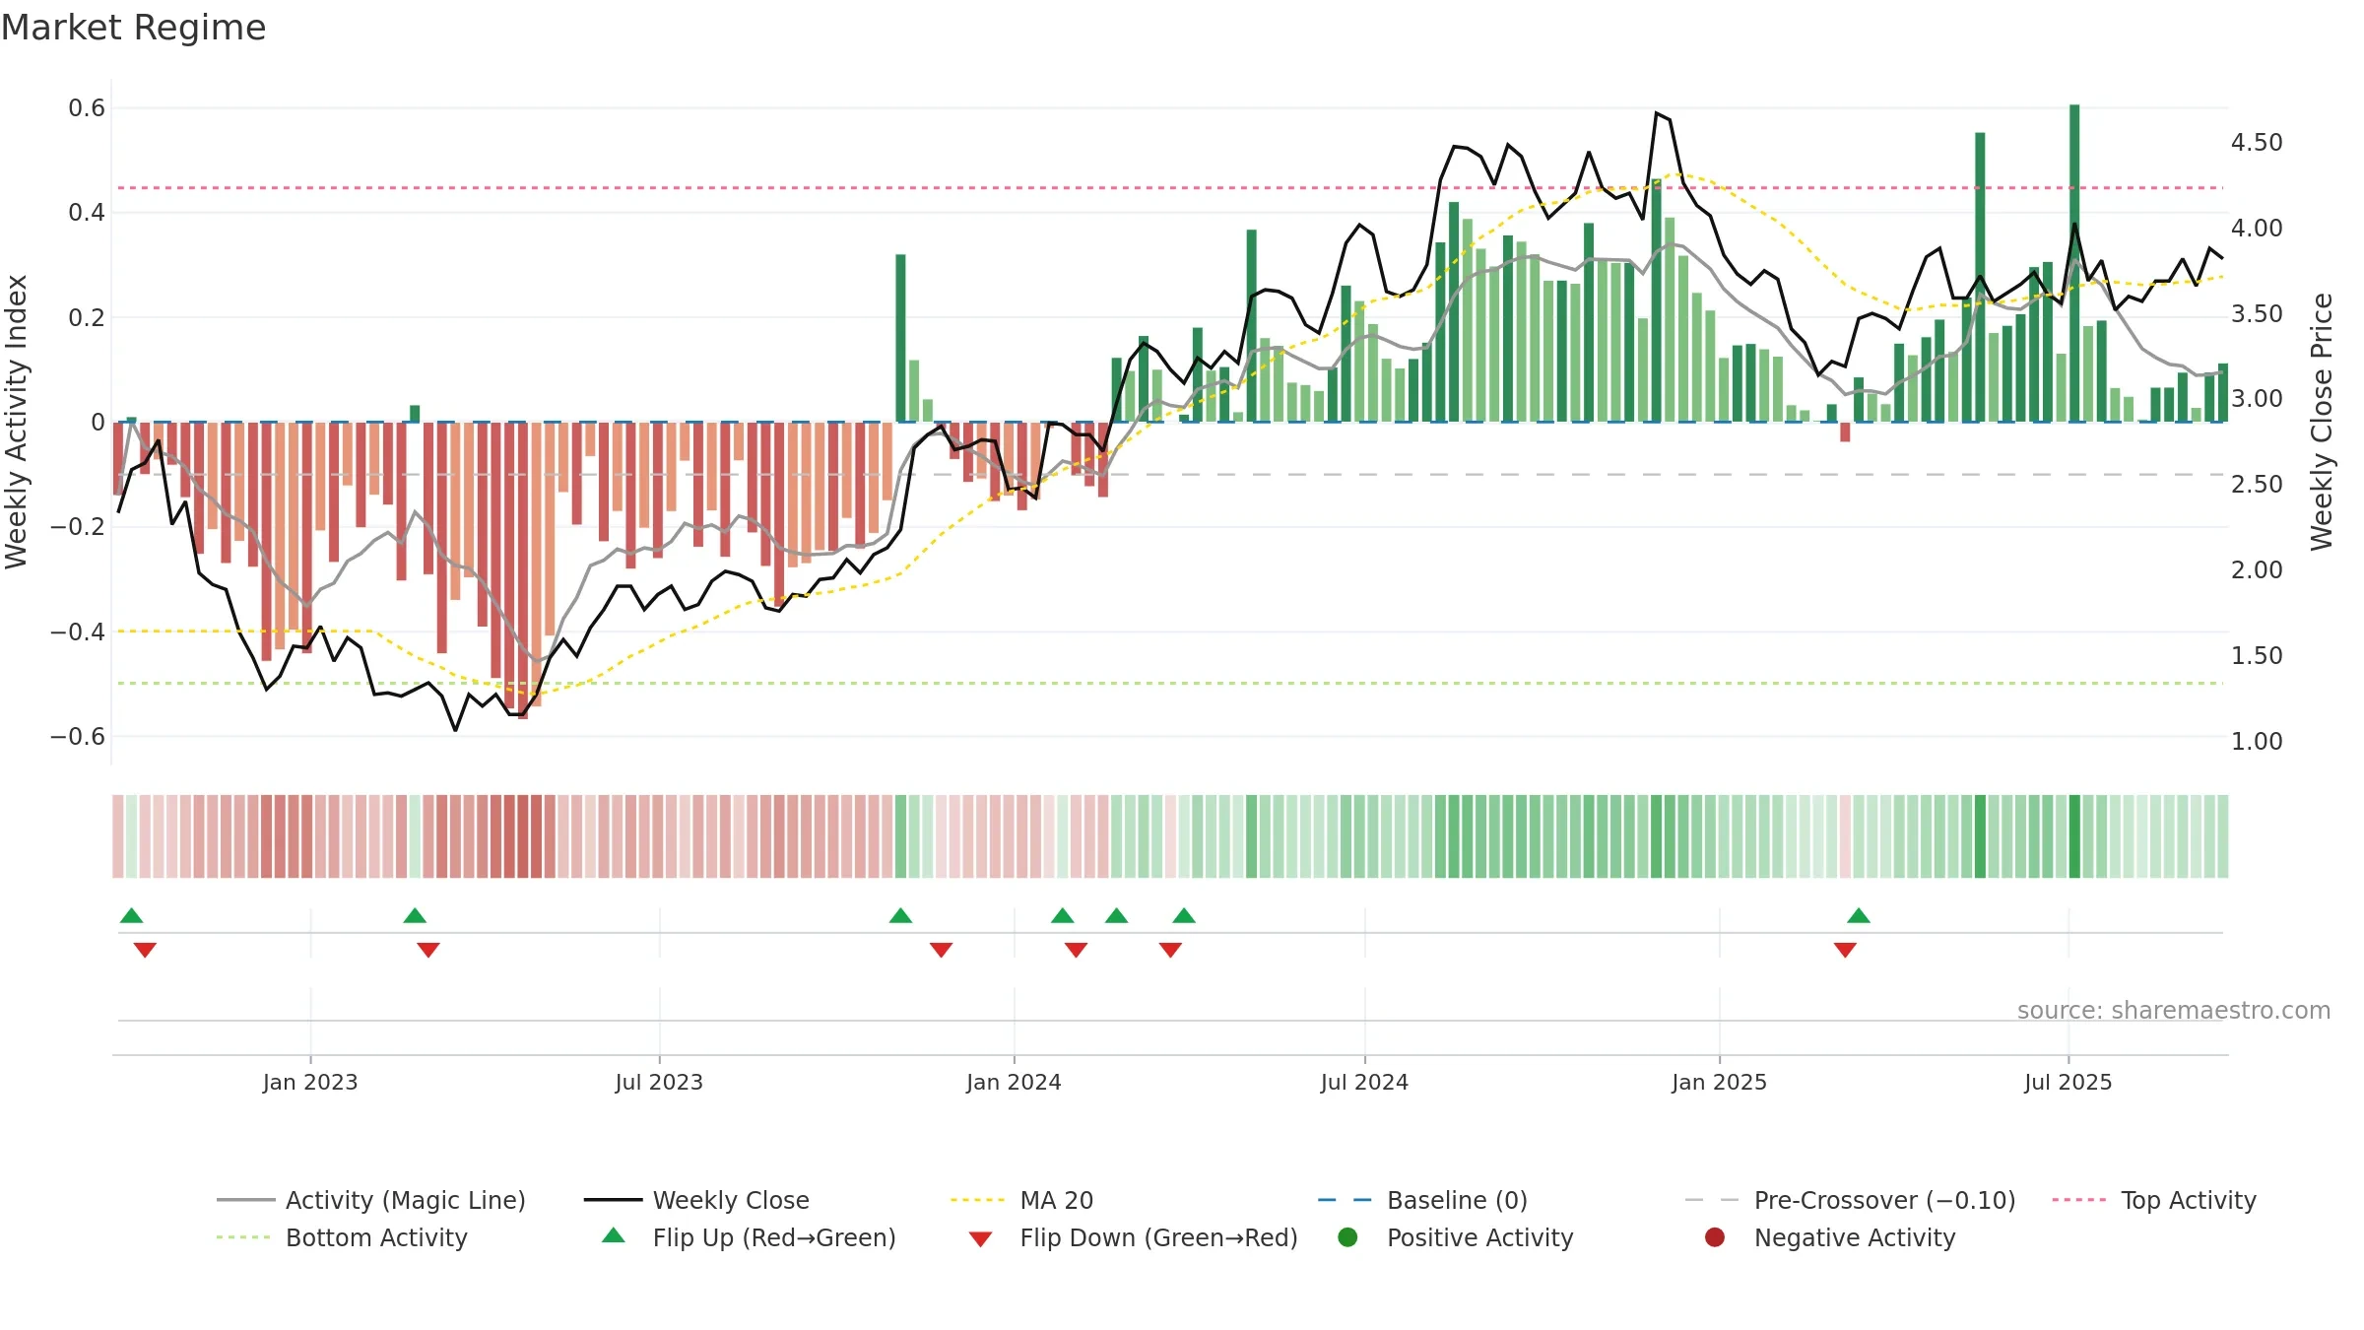Click the first red flip-down marker before Jan 2023

click(x=145, y=950)
